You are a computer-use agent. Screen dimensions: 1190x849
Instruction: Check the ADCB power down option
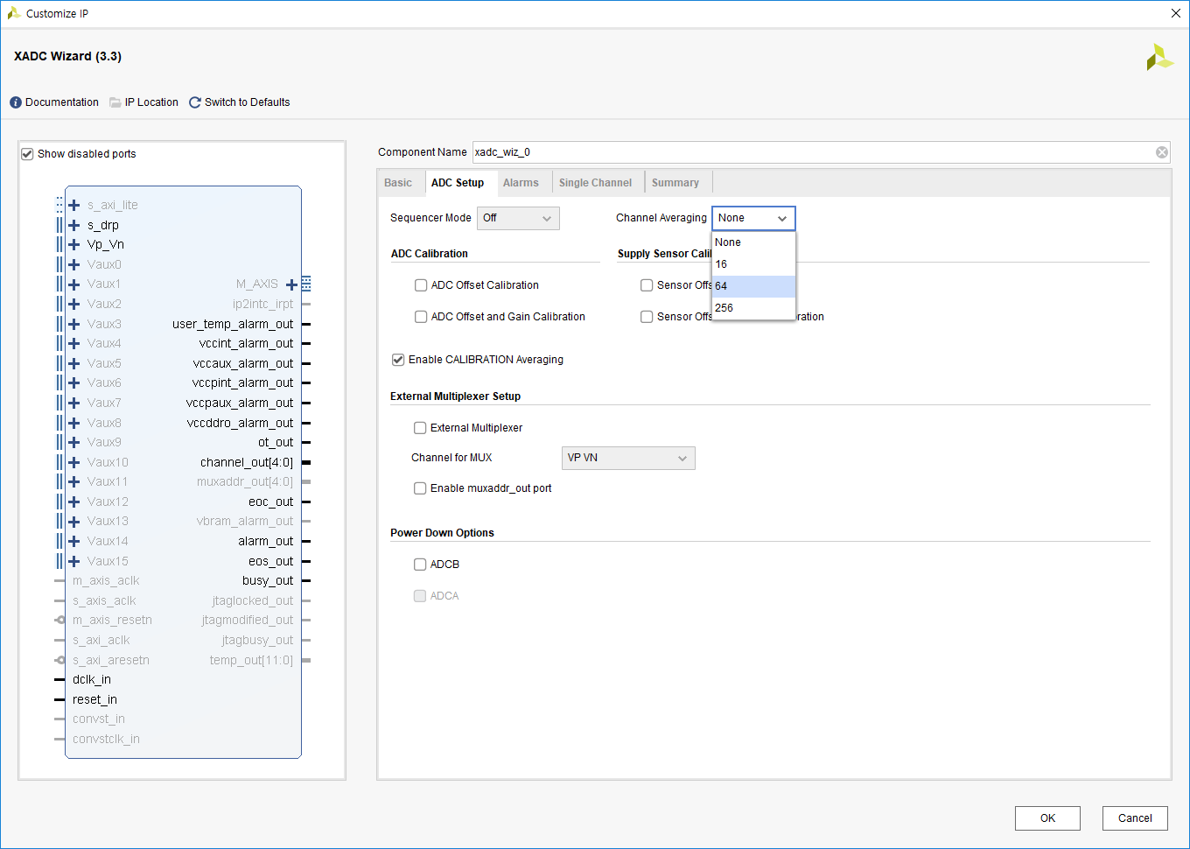pos(420,565)
